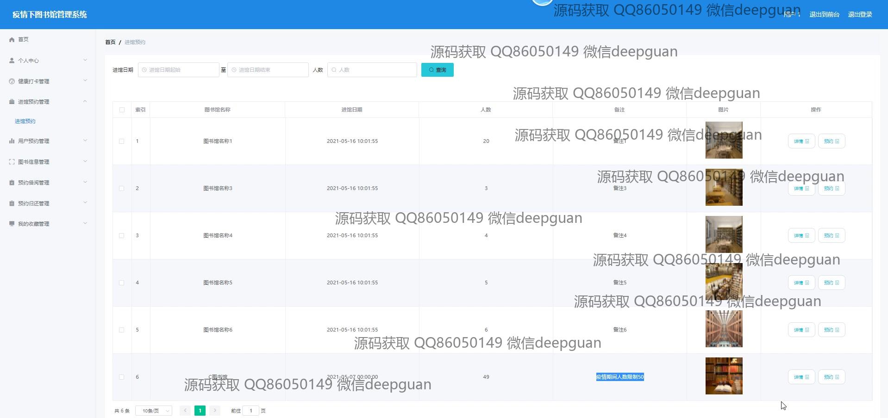Collapse the 进馆预约管理 menu chevron
Image resolution: width=888 pixels, height=418 pixels.
(85, 102)
